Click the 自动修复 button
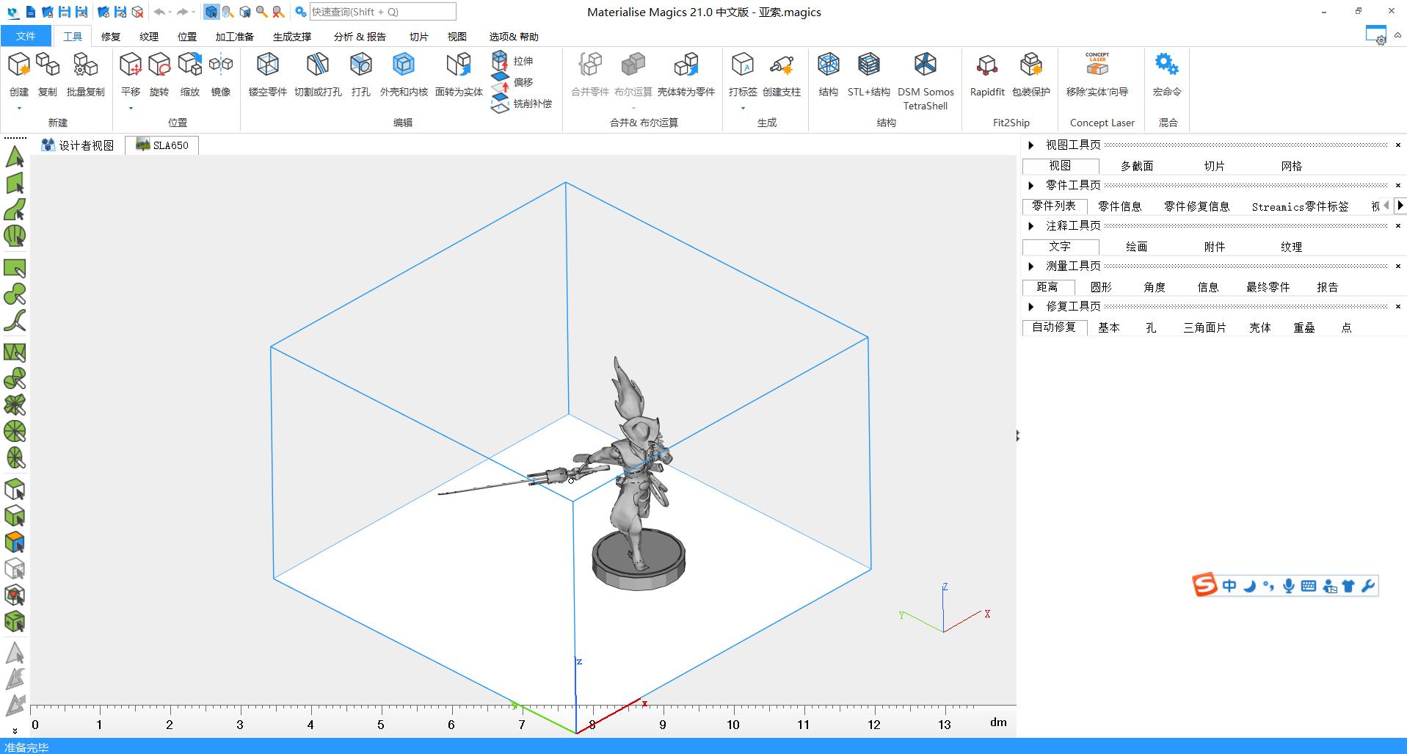The image size is (1407, 754). (1054, 327)
